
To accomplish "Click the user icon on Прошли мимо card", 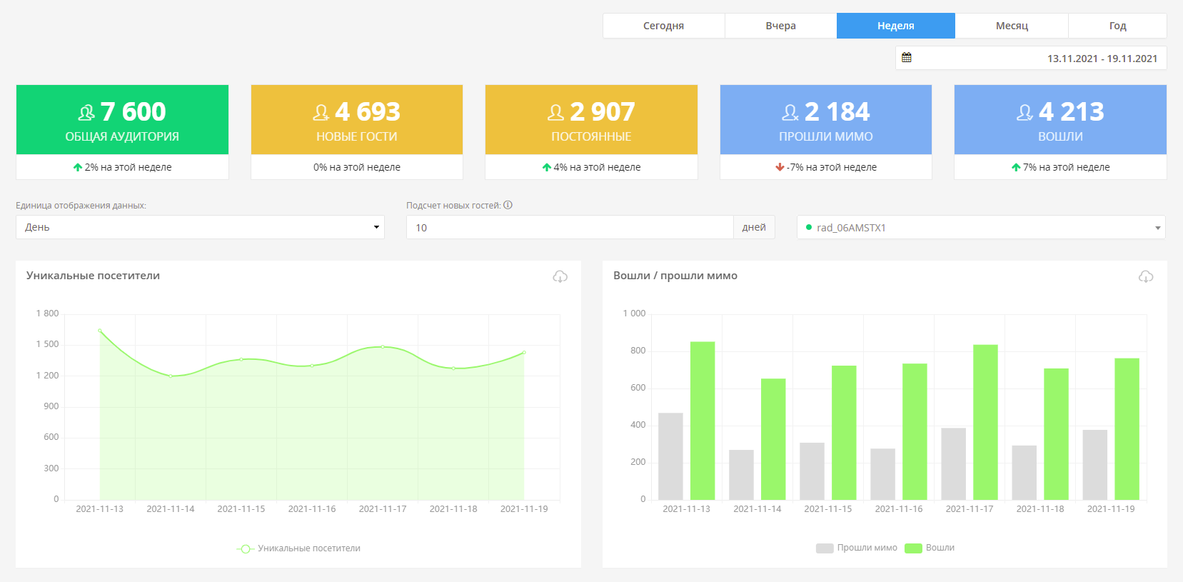I will pyautogui.click(x=790, y=113).
